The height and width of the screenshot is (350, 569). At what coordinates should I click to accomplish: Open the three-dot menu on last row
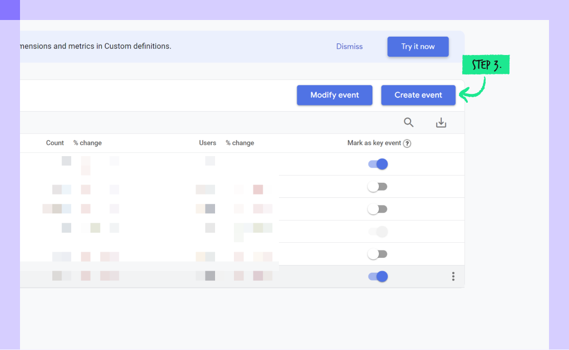(453, 276)
